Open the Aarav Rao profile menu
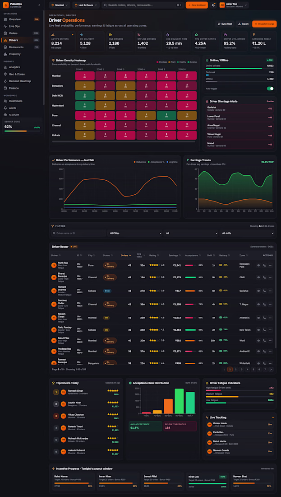281x497 pixels. pyautogui.click(x=234, y=5)
